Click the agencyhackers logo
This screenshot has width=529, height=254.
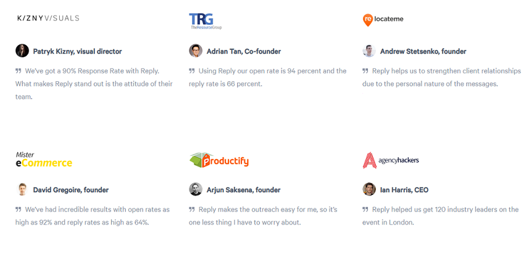click(x=391, y=160)
